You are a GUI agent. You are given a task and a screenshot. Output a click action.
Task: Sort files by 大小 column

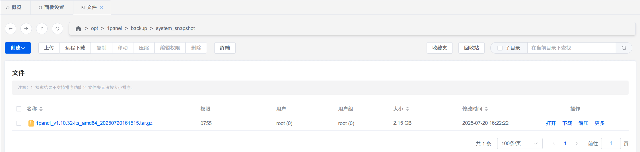point(407,109)
